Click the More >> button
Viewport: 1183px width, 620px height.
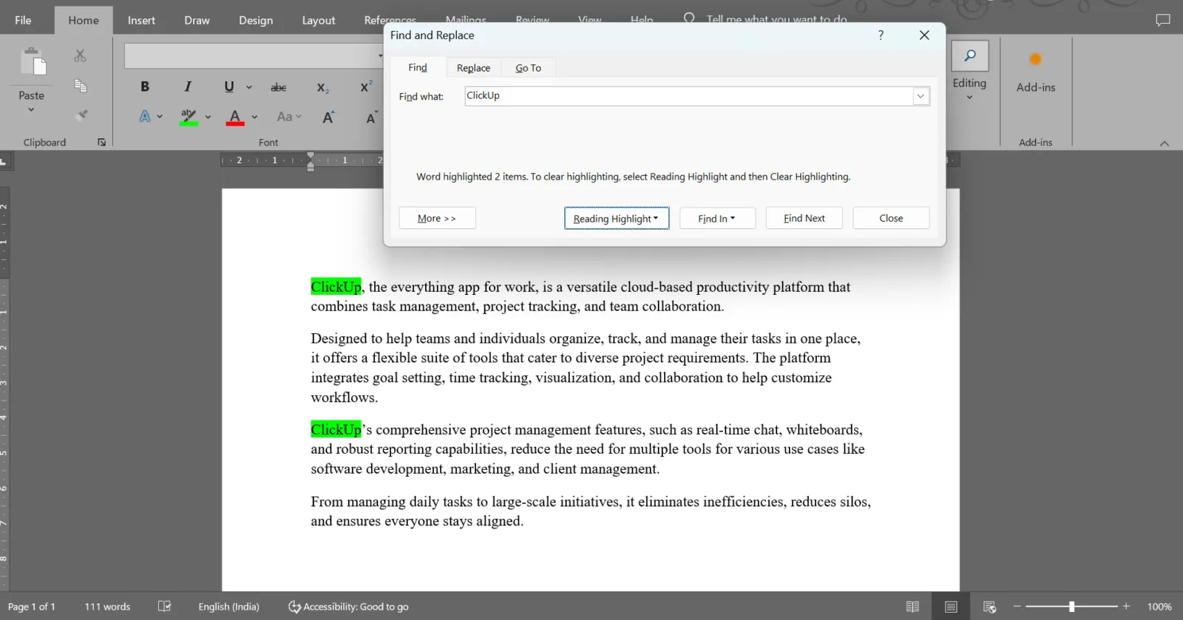click(x=437, y=218)
